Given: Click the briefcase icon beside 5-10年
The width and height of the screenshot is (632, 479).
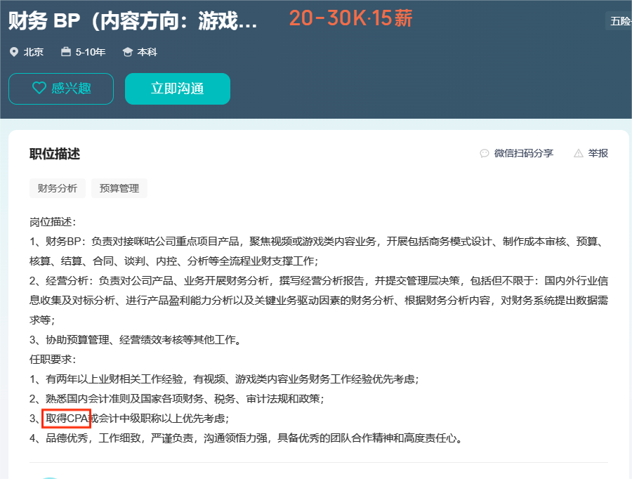Looking at the screenshot, I should click(x=66, y=52).
